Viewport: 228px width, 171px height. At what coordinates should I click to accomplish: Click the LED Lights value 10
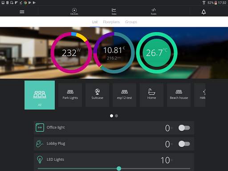click(x=165, y=160)
